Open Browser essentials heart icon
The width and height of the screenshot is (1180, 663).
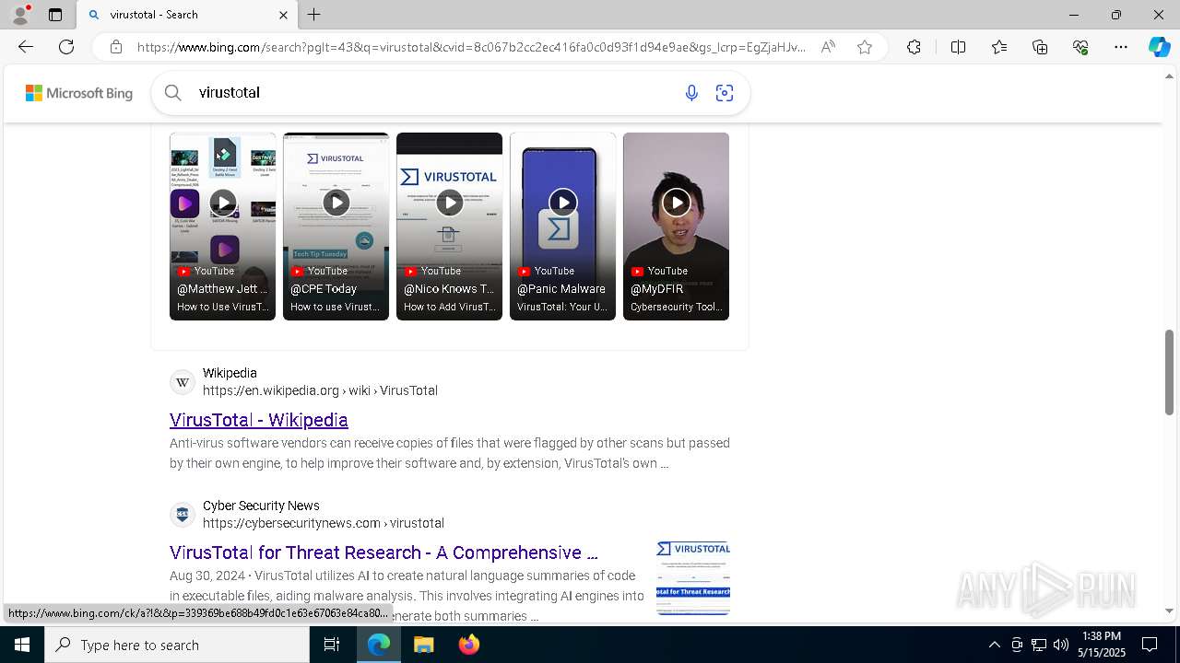coord(1080,47)
